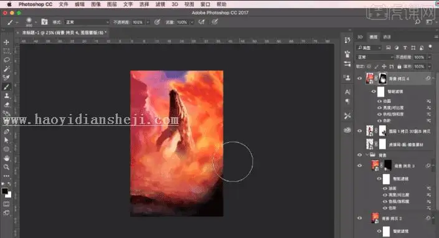Viewport: 439px width, 238px height.
Task: Toggle layer filtering switch on/off
Action: coord(430,47)
